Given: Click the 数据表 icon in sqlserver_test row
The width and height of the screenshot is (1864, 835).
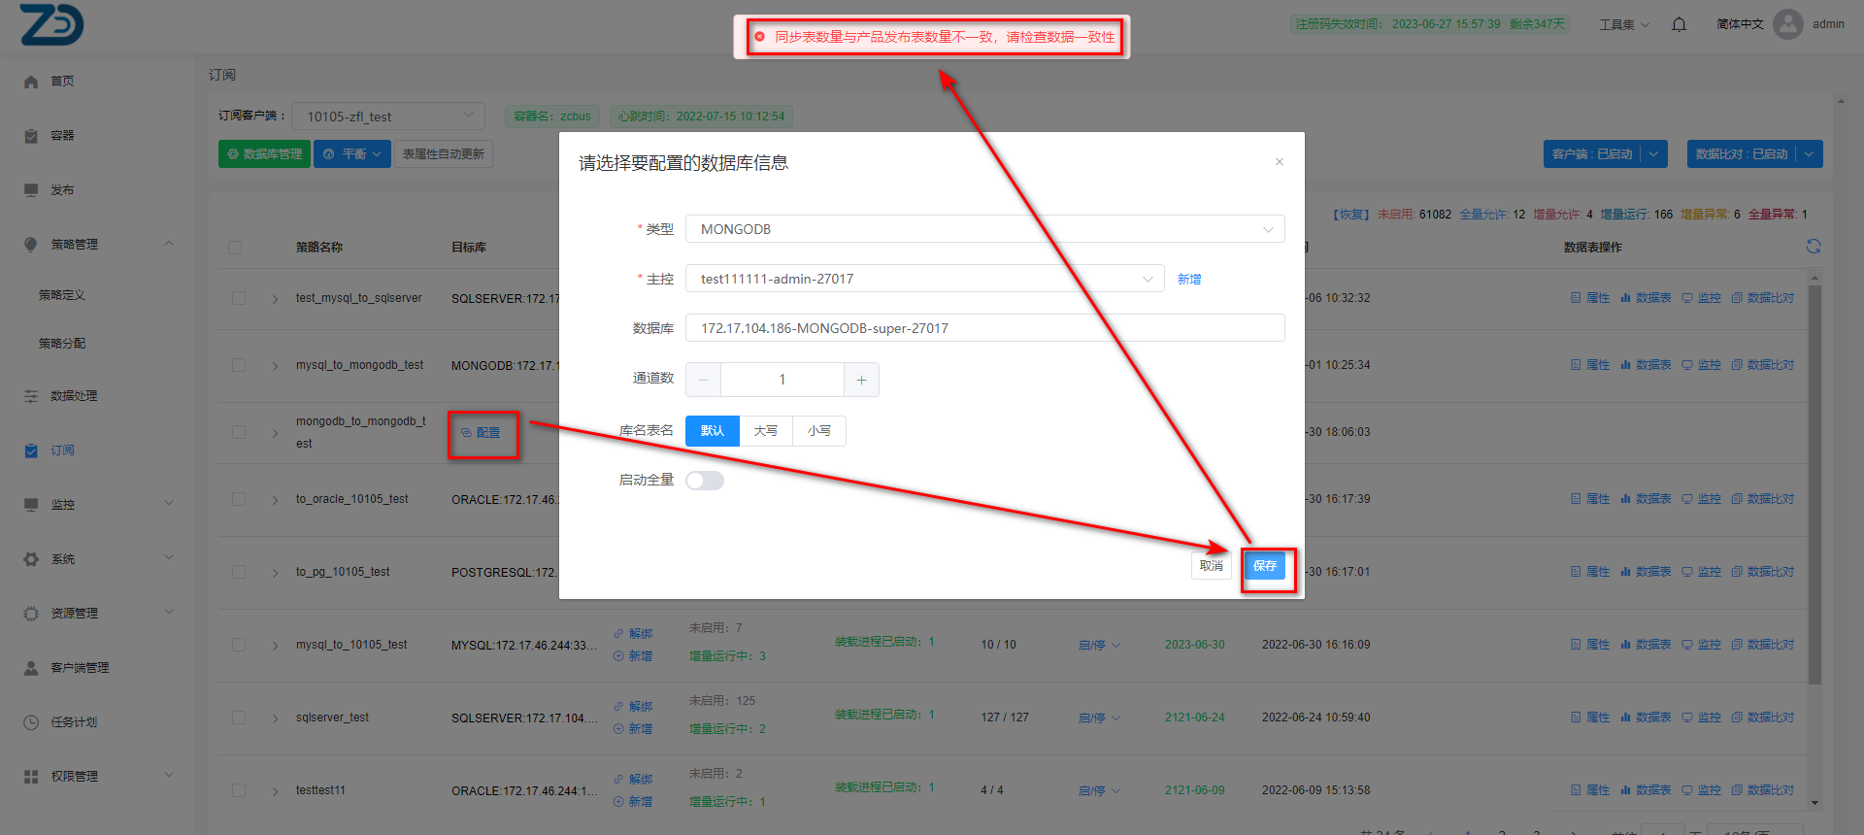Looking at the screenshot, I should click(x=1625, y=718).
